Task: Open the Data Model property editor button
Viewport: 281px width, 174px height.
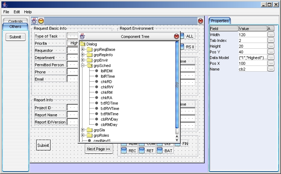Action: pyautogui.click(x=271, y=58)
